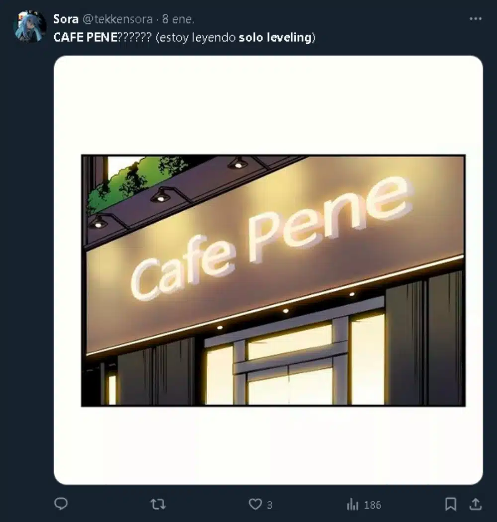
Task: Click the 186 views count
Action: [372, 505]
